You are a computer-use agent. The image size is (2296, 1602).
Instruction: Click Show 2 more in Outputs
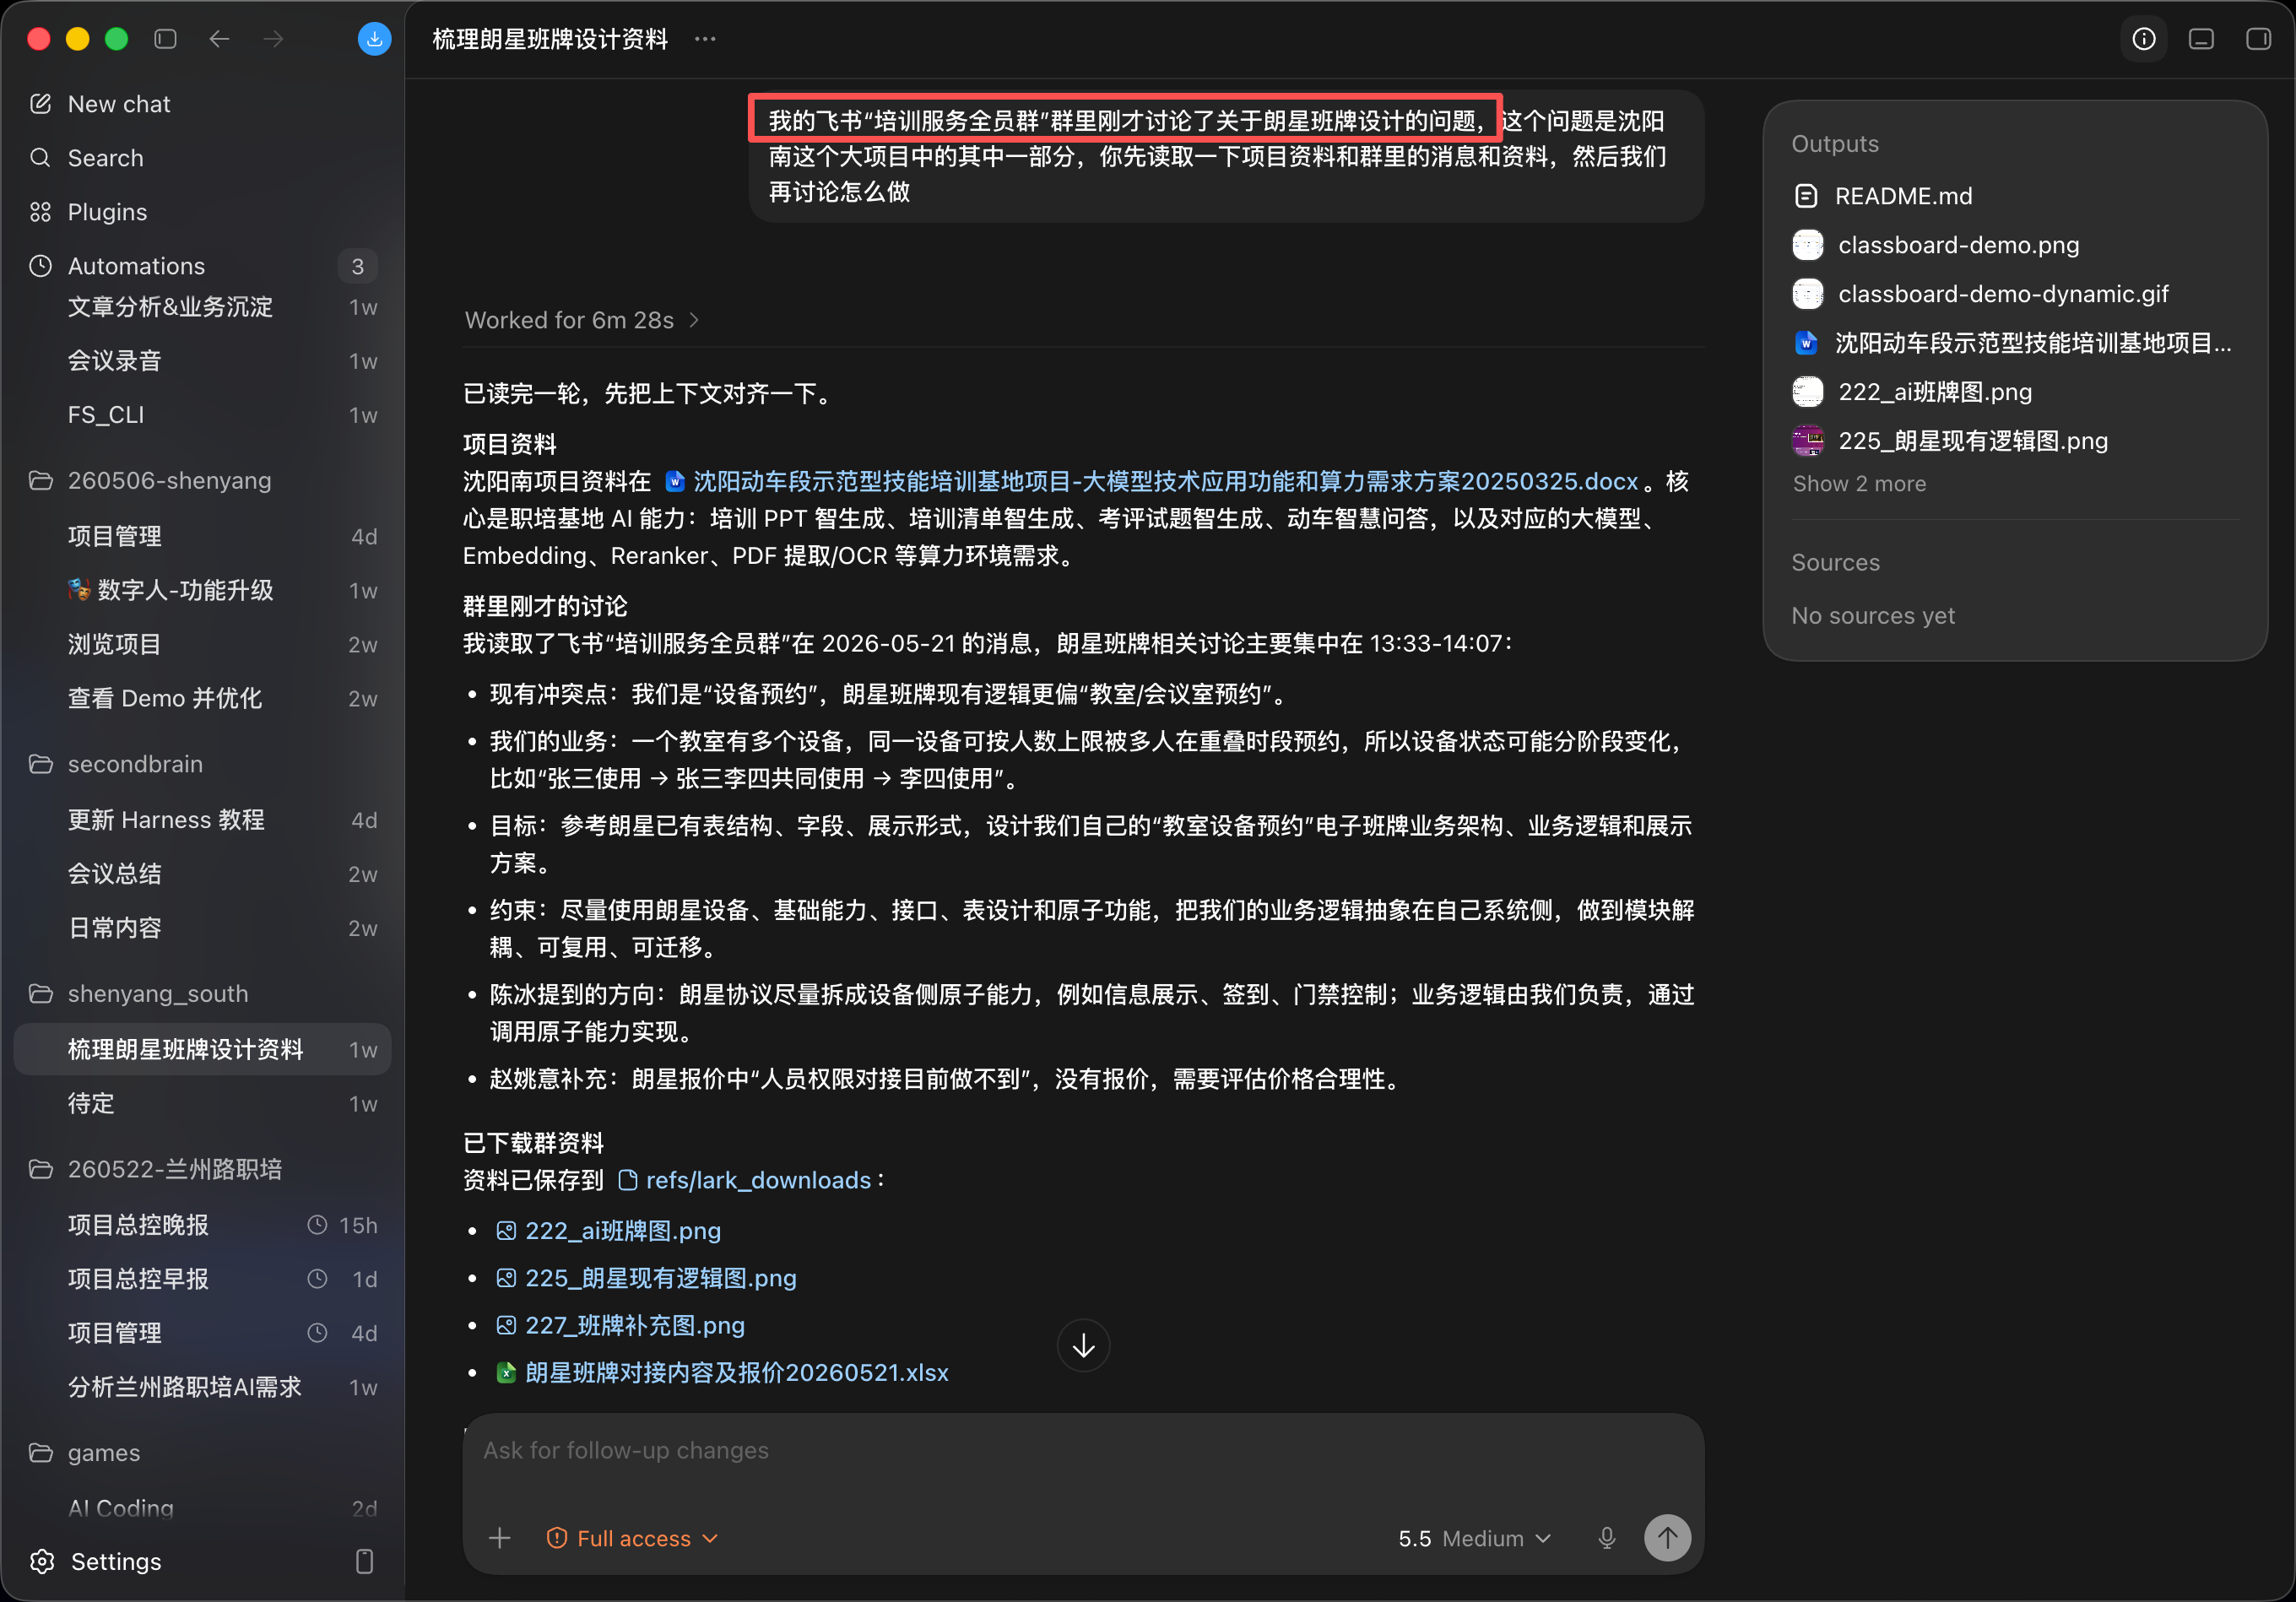click(x=1859, y=484)
